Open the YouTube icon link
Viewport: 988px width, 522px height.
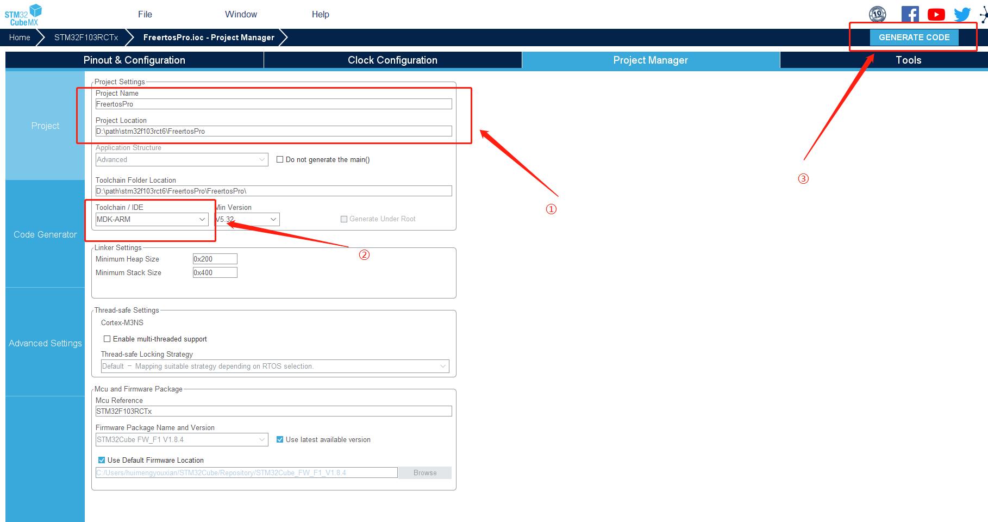tap(936, 15)
